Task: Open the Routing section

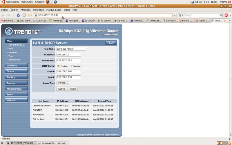Action: pyautogui.click(x=16, y=77)
